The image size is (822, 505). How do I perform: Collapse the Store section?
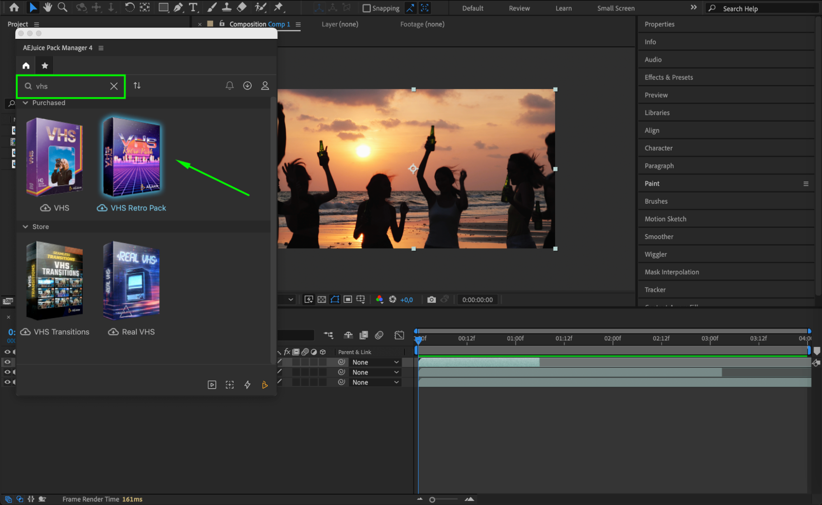(25, 227)
